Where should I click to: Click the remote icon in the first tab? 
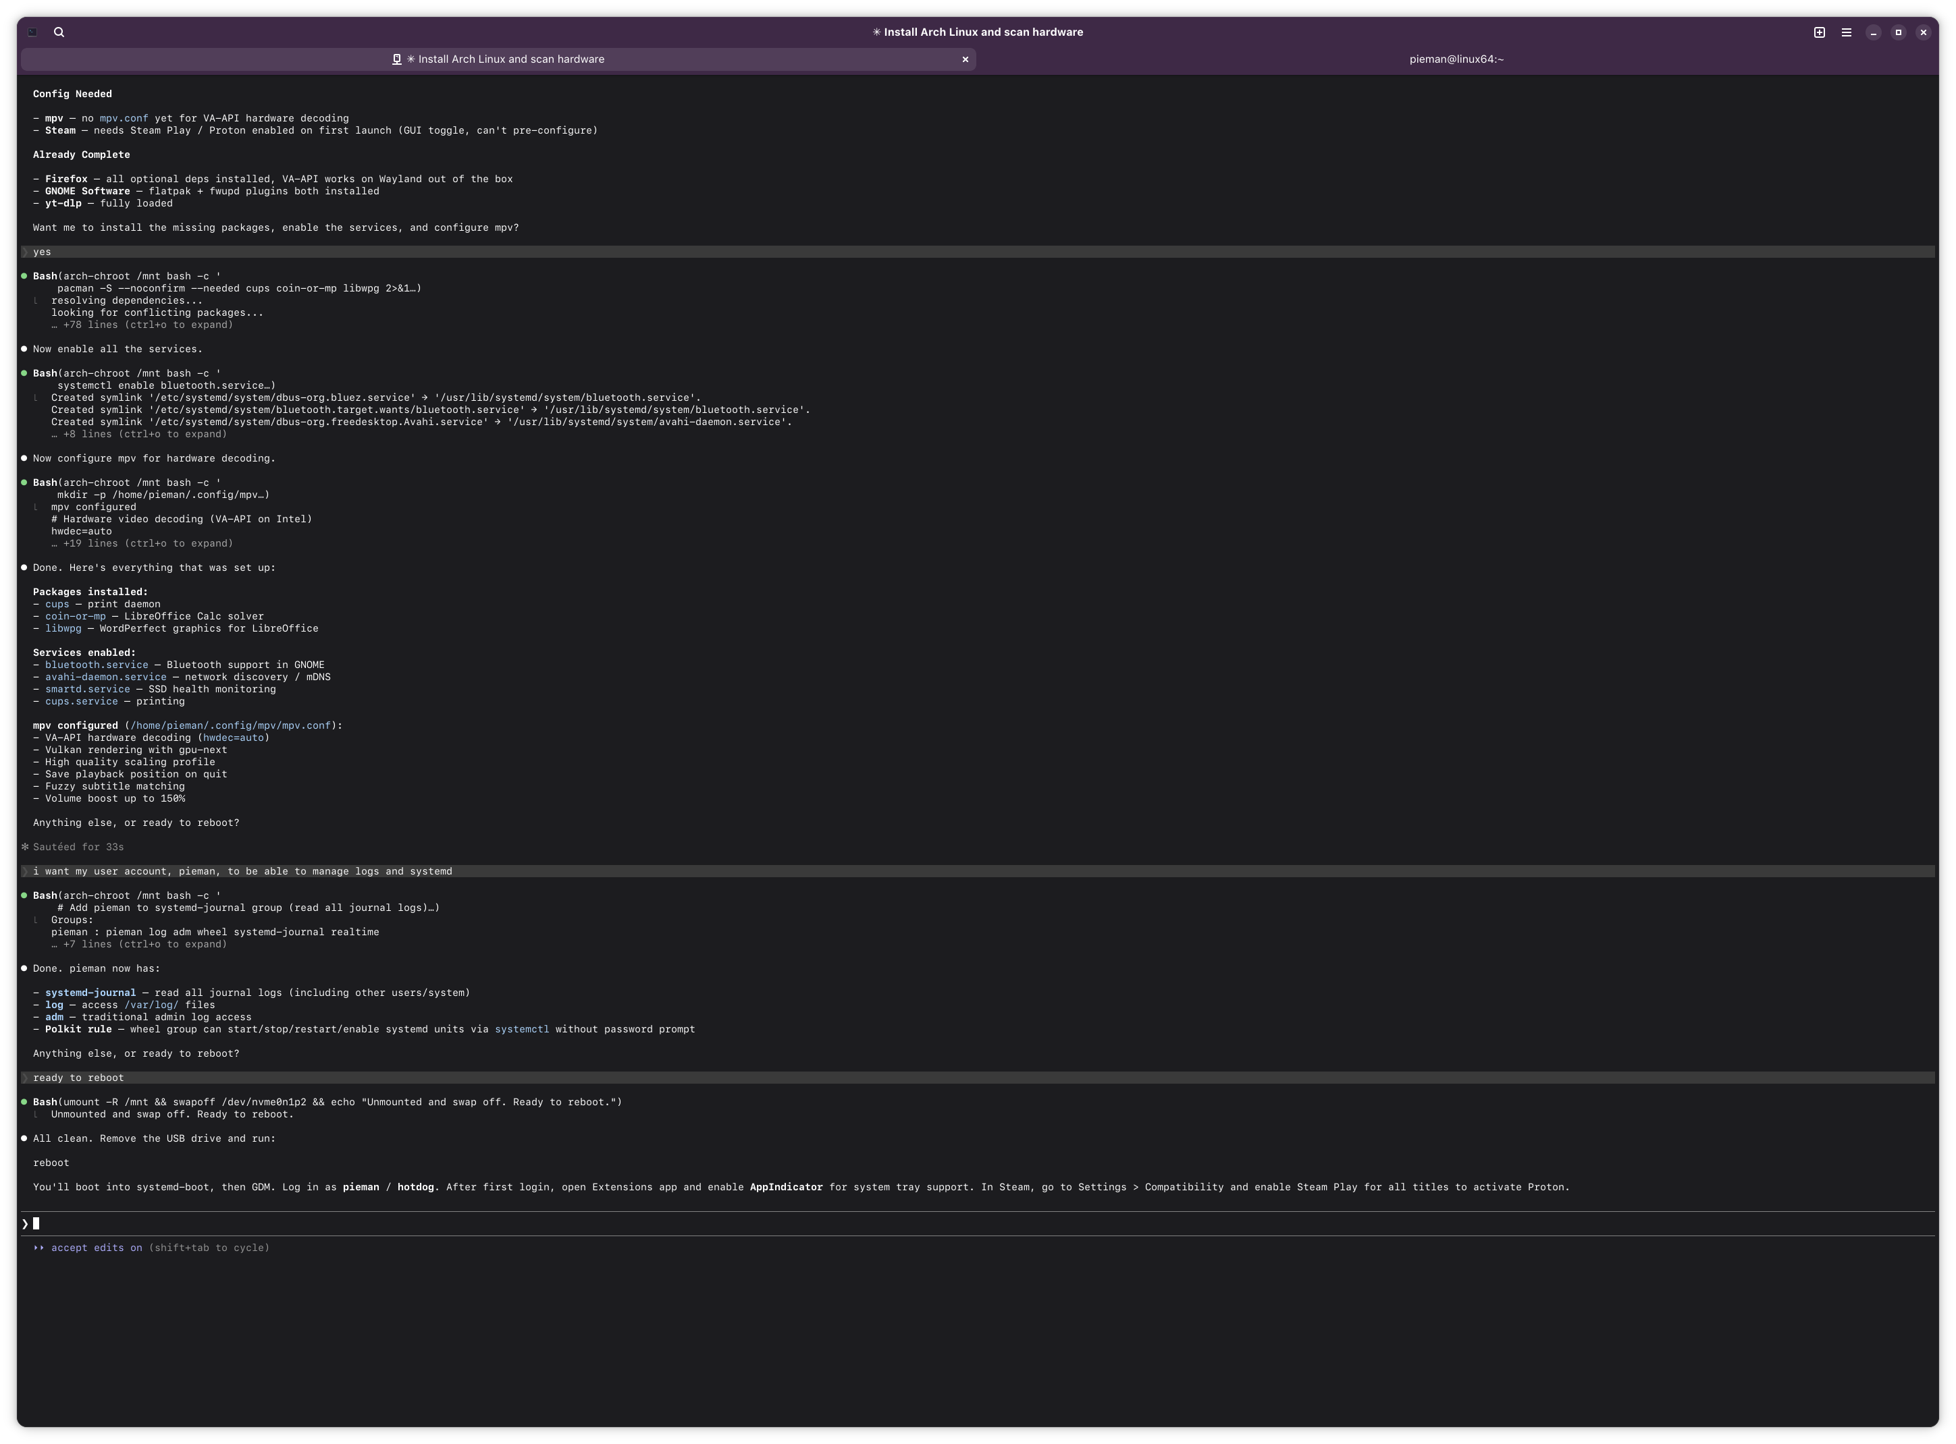[x=396, y=59]
